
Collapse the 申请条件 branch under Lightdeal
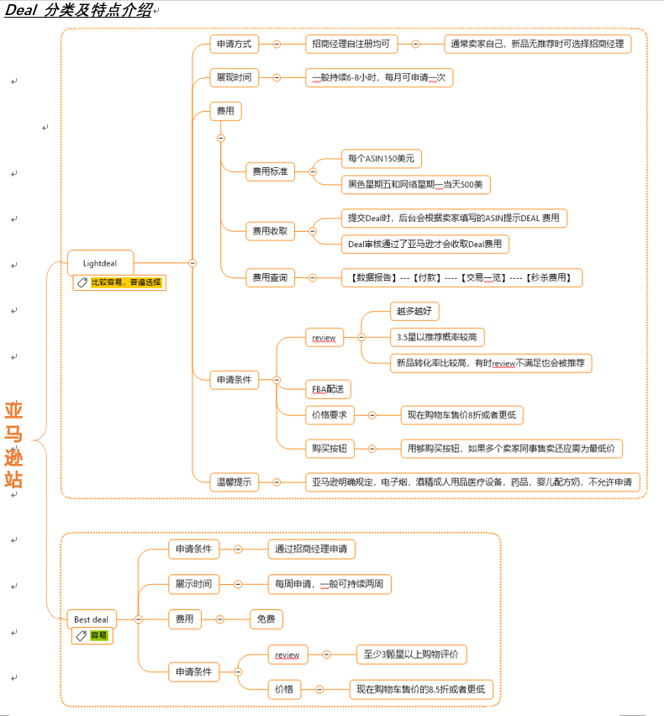277,380
